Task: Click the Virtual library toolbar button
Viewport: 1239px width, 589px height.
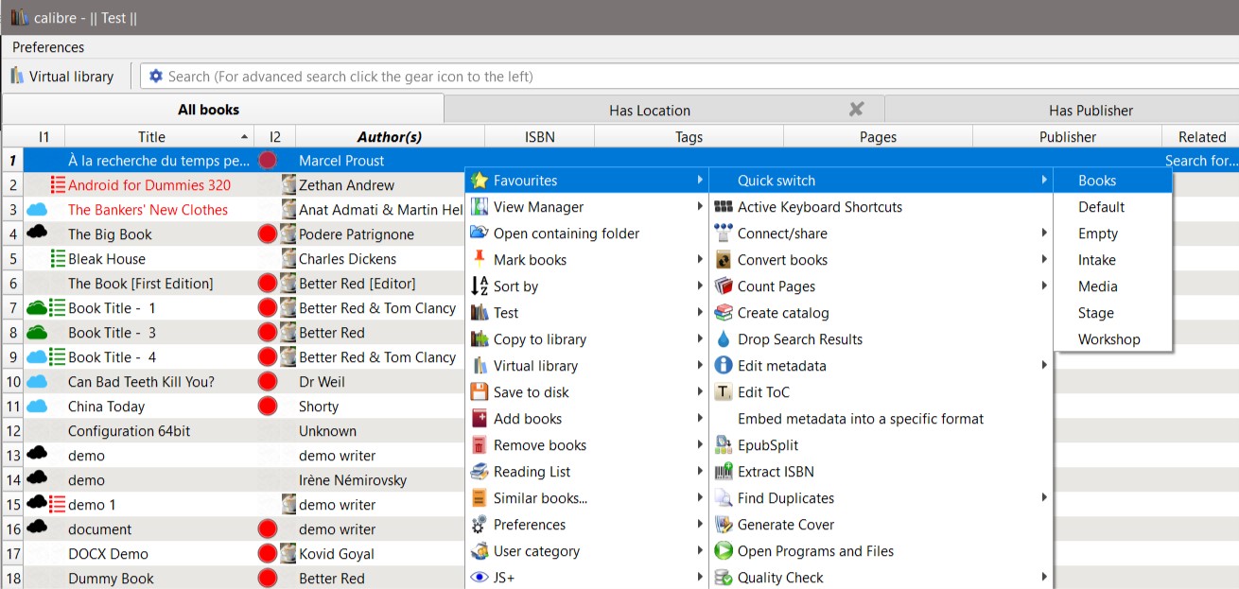Action: coord(62,77)
